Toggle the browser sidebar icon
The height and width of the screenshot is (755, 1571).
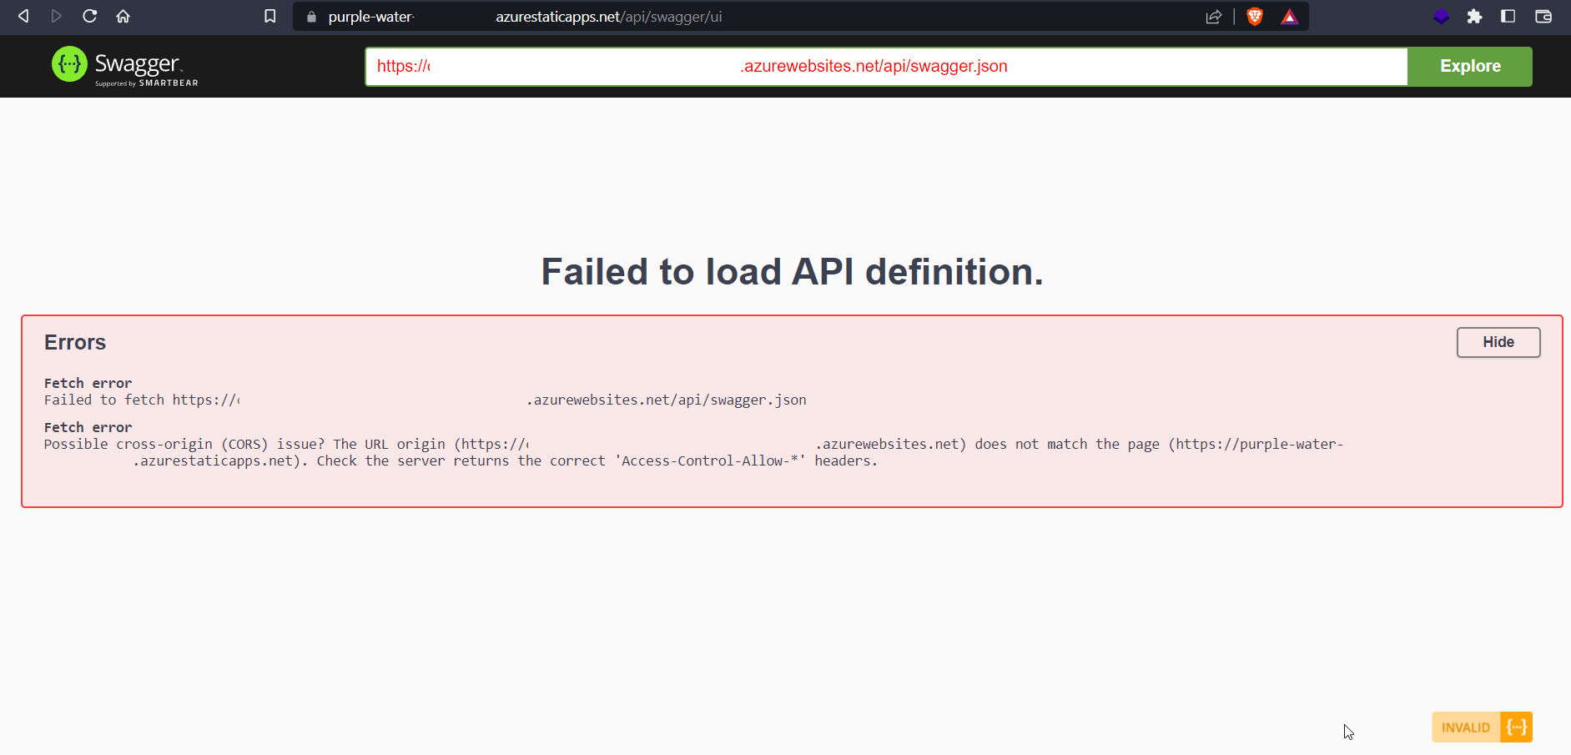pyautogui.click(x=1508, y=16)
